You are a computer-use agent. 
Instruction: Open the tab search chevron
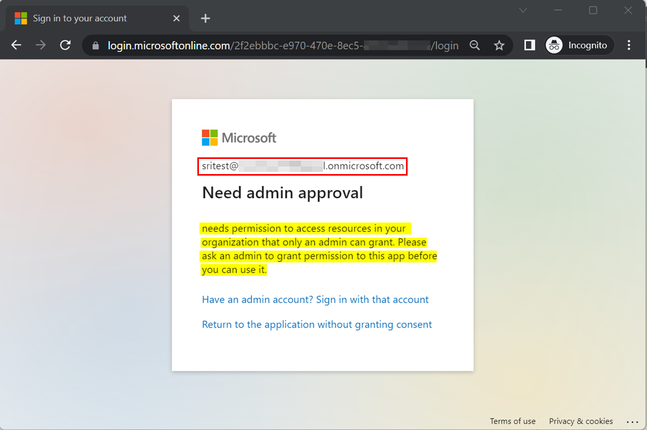click(x=523, y=10)
